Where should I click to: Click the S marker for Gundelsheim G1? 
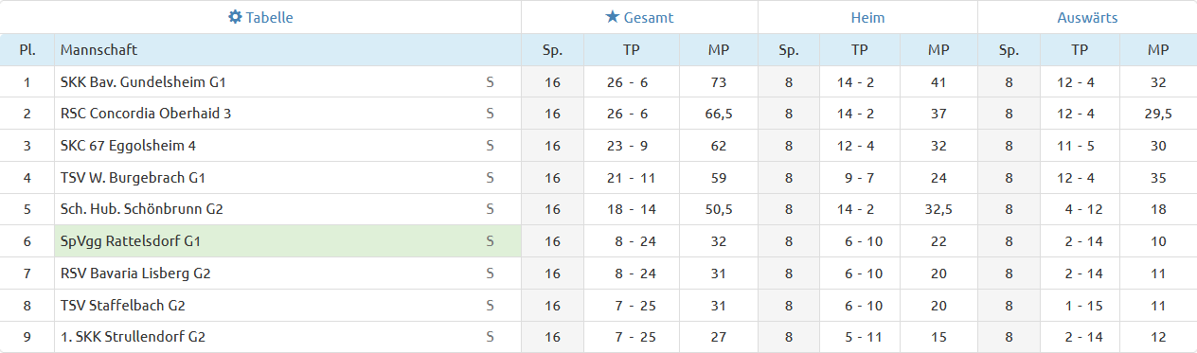(490, 82)
